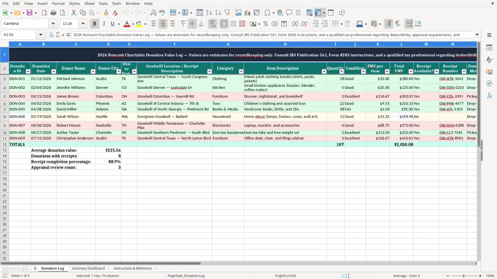Open the Tools menu
The image size is (497, 279).
116,3
